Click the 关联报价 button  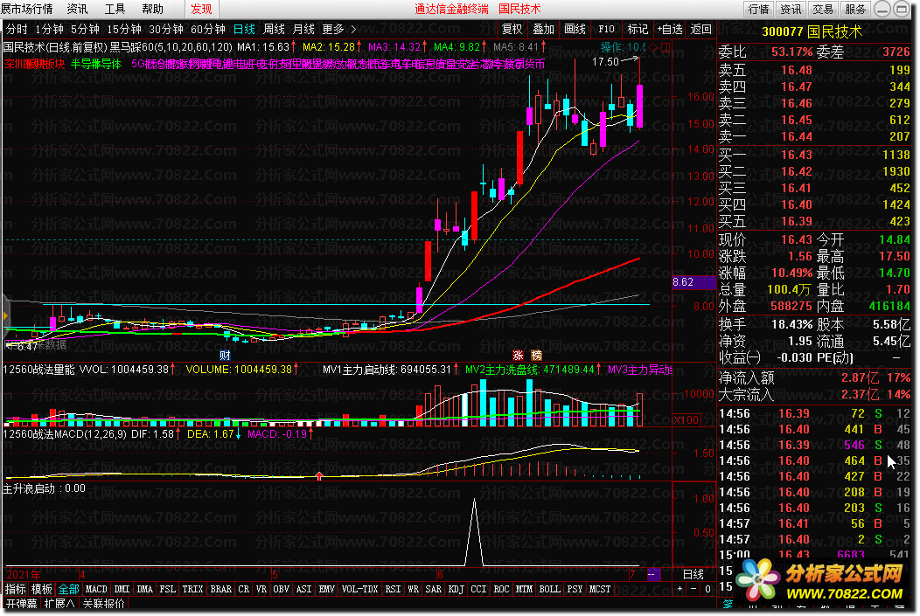click(103, 603)
